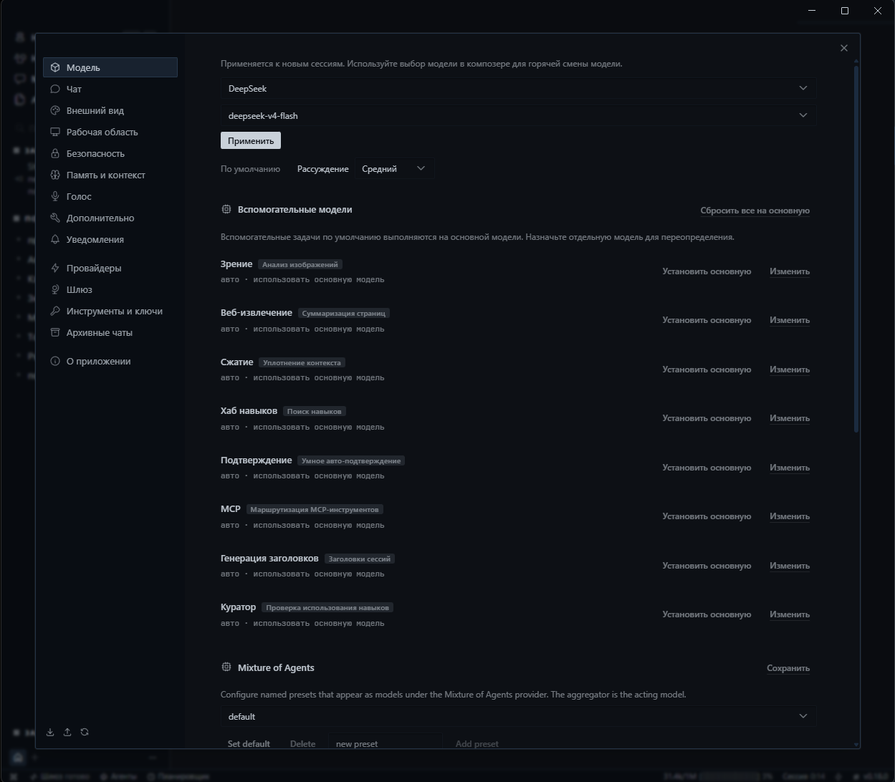Click Изменить for MCP
This screenshot has height=782, width=895.
790,516
